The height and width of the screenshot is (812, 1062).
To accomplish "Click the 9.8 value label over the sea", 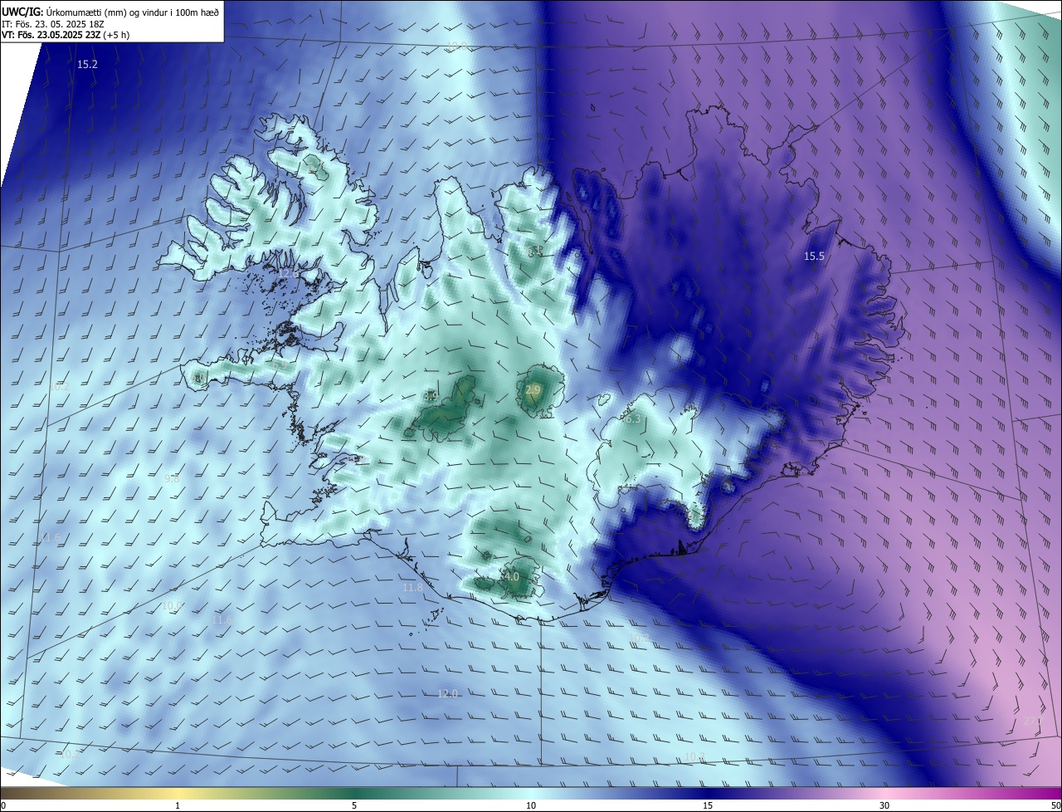I will tap(172, 478).
